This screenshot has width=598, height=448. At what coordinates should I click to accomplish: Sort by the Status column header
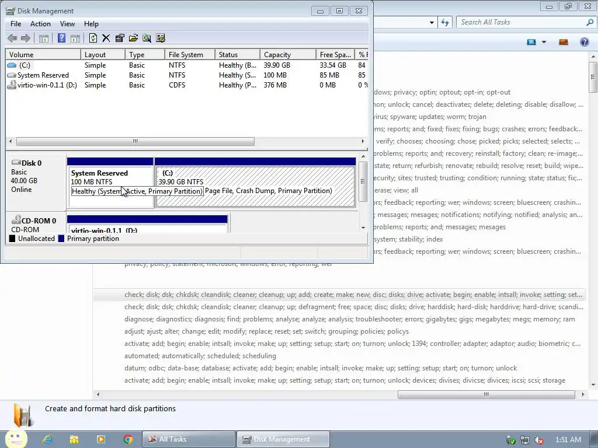point(238,54)
